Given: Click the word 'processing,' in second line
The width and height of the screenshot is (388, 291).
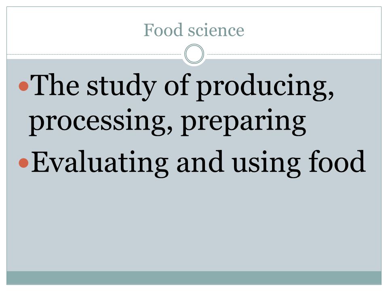Looking at the screenshot, I should (101, 122).
